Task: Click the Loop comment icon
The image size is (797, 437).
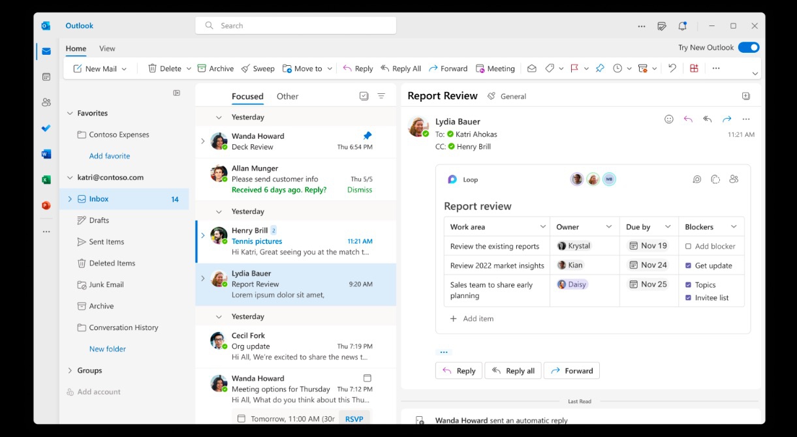Action: (697, 179)
